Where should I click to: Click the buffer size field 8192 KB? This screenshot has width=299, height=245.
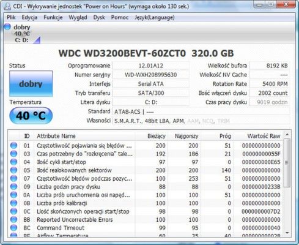[269, 66]
